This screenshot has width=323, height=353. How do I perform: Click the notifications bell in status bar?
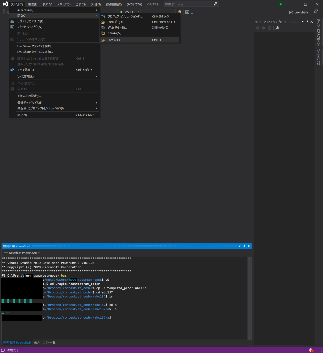pos(311,350)
